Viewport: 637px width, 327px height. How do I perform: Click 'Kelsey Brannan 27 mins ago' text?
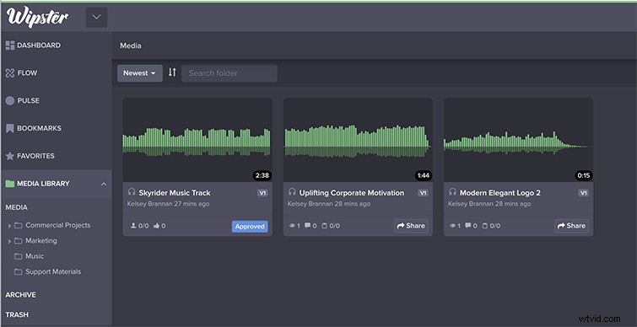pyautogui.click(x=168, y=204)
